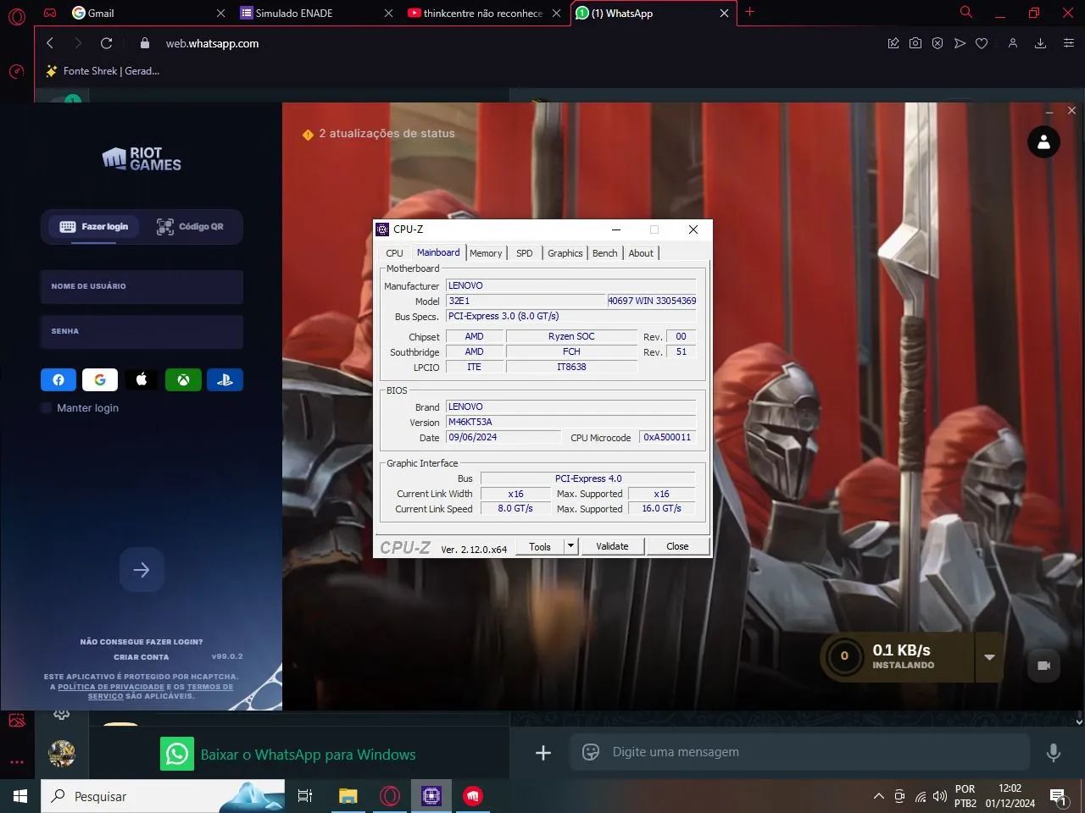The image size is (1085, 813).
Task: Enable the Manter login checkbox
Action: 46,407
